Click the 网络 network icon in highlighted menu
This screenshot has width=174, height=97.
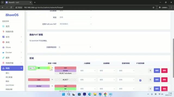coord(3,68)
